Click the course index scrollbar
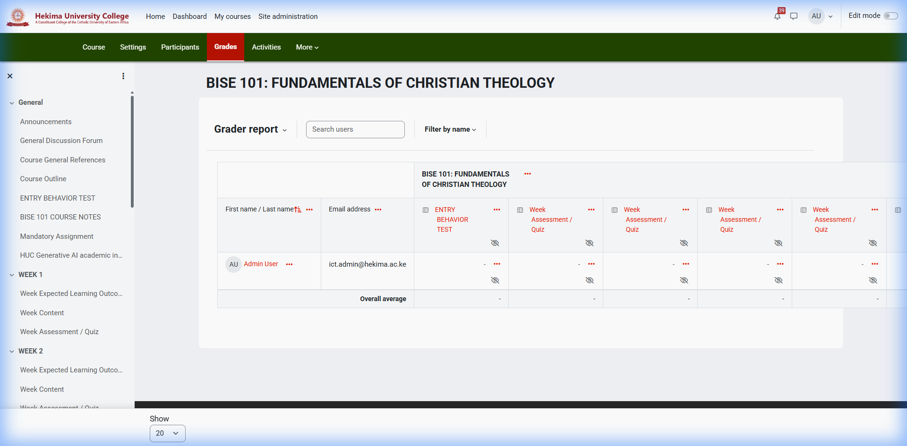This screenshot has width=907, height=446. [x=132, y=151]
